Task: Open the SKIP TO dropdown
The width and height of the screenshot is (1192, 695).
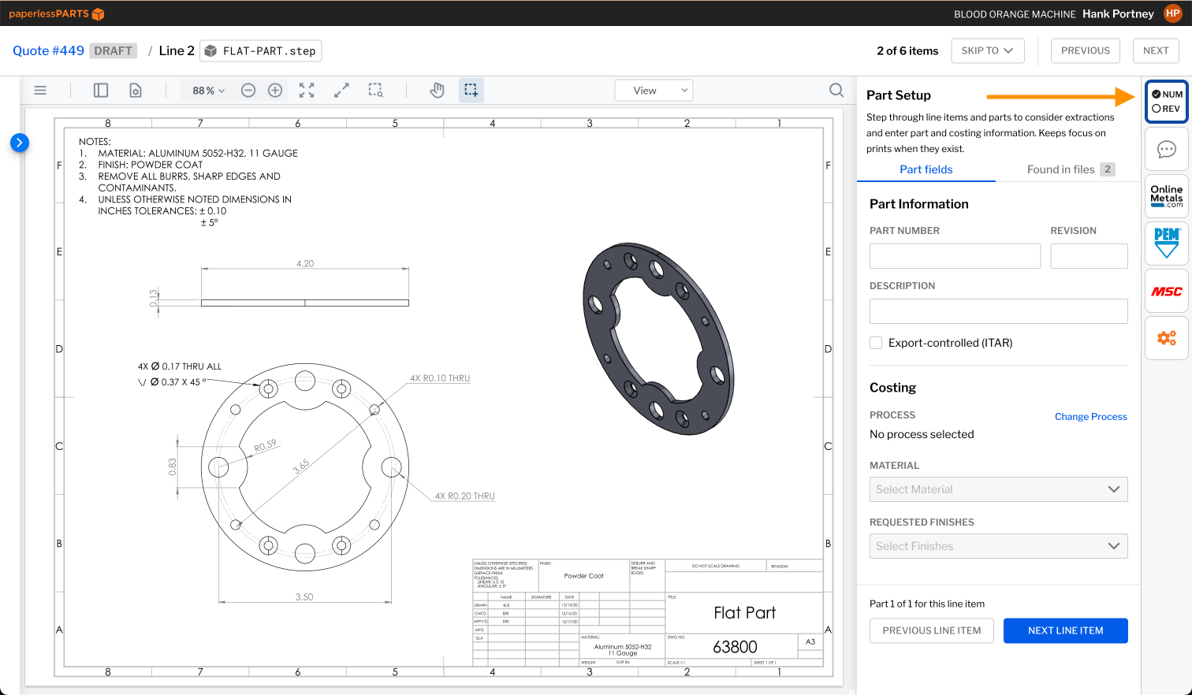Action: pyautogui.click(x=988, y=50)
